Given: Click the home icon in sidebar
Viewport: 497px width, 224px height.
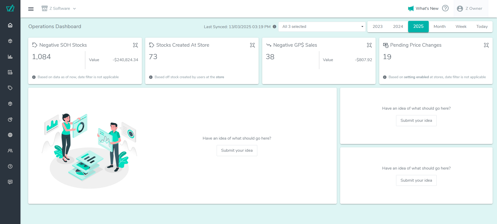Looking at the screenshot, I should [x=10, y=25].
